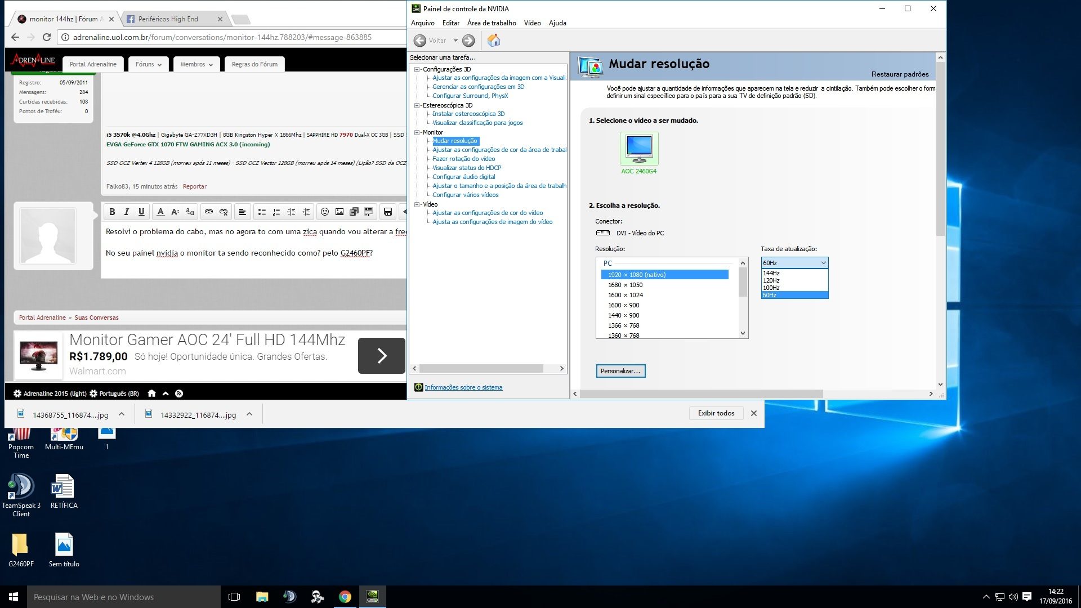Open the smilies picker in editor
The image size is (1081, 608).
coord(325,212)
